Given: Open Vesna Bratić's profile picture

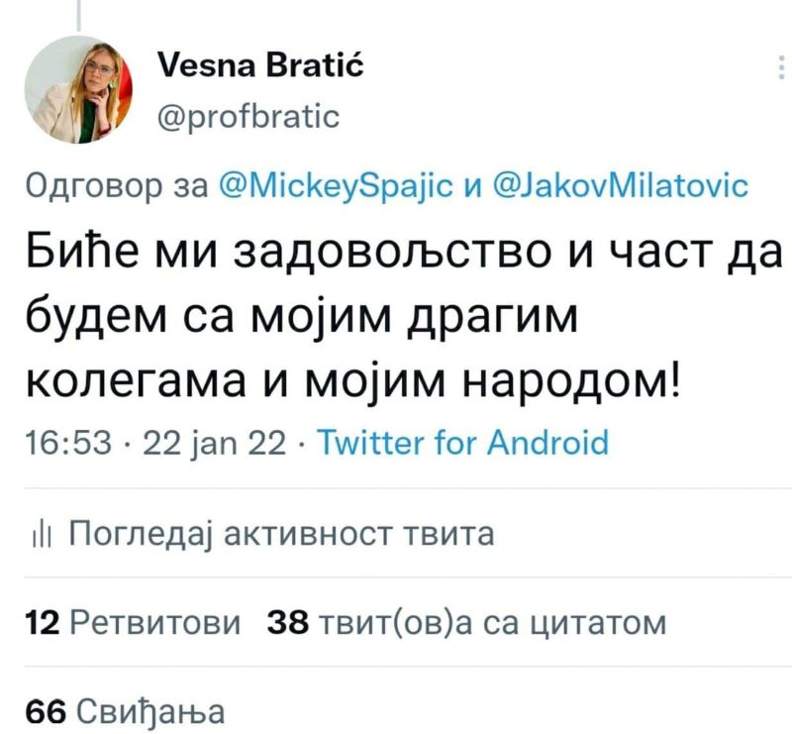Looking at the screenshot, I should [78, 89].
